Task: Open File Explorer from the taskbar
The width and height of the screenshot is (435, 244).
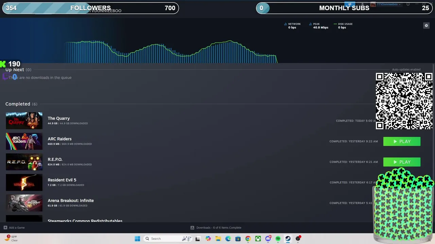Action: [218, 239]
